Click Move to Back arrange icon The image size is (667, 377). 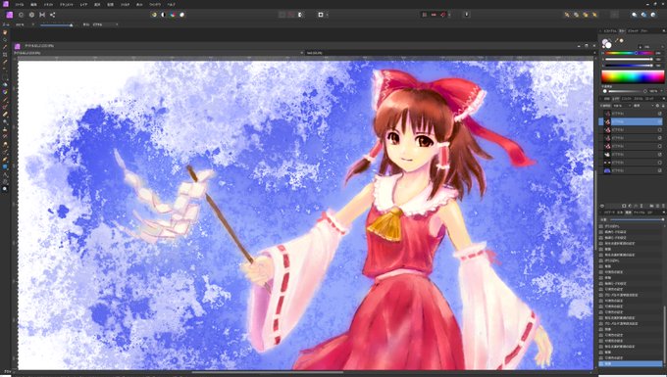point(567,15)
